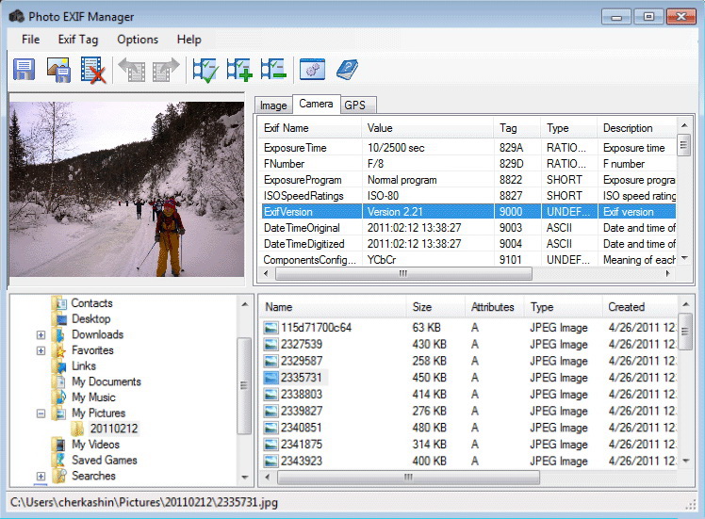Image resolution: width=705 pixels, height=519 pixels.
Task: Click the filmstrip icon with red X
Action: tap(92, 70)
